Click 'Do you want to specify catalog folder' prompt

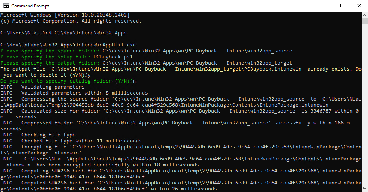[67, 81]
